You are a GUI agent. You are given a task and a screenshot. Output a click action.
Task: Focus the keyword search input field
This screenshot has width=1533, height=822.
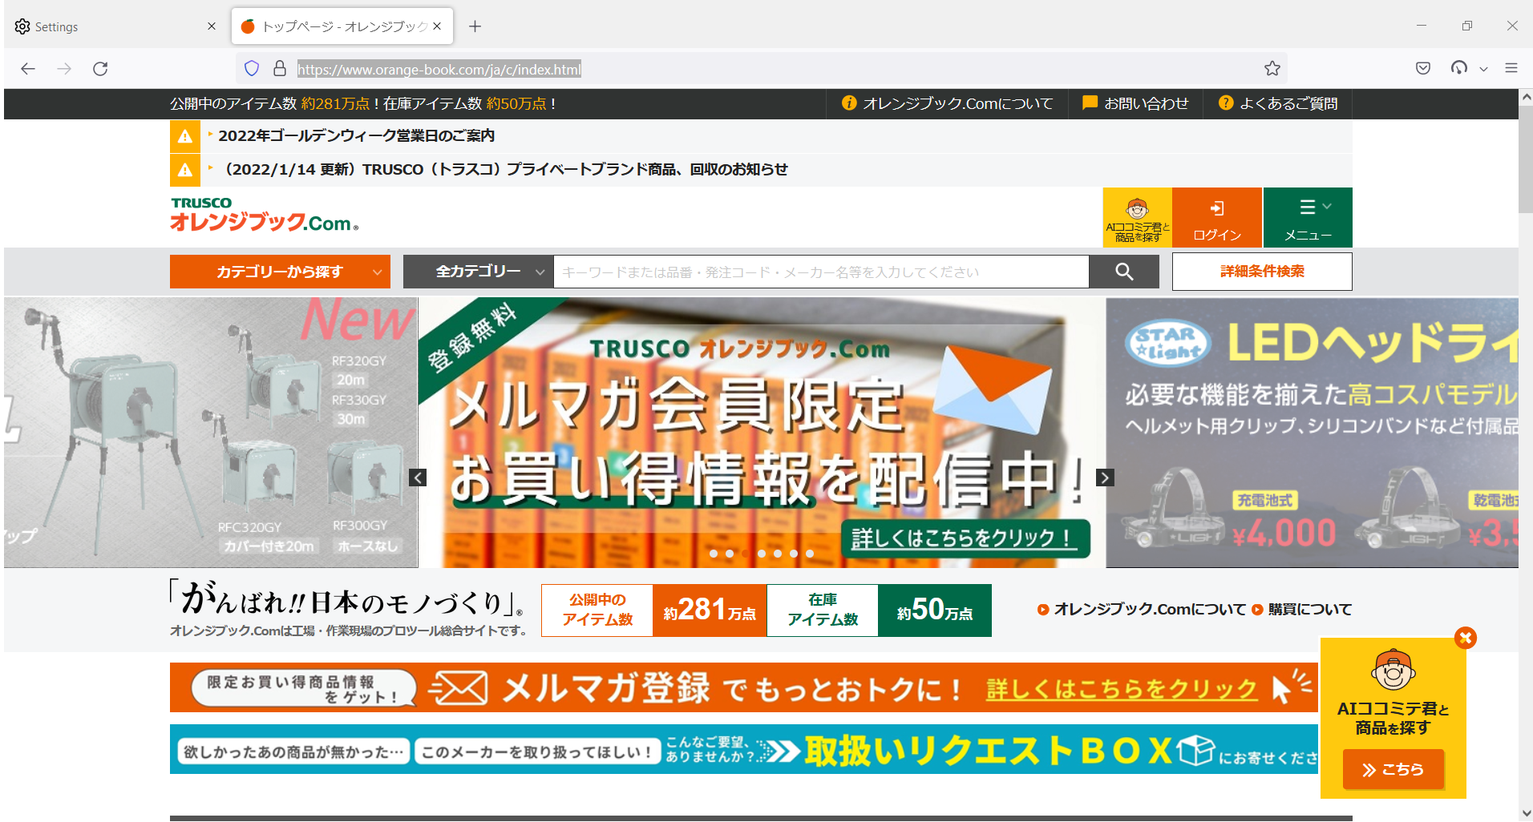[821, 272]
